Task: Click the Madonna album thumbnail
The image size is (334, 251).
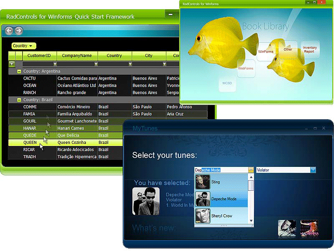Action: (309, 228)
